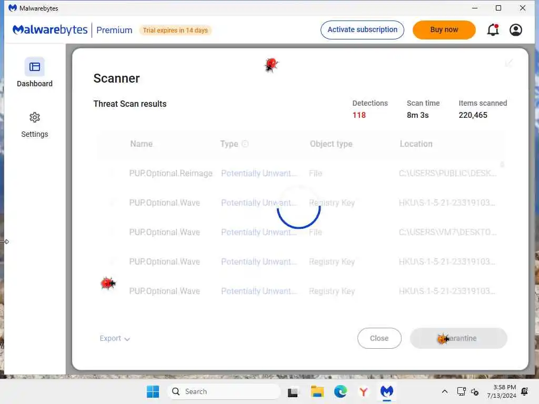Open the Windows Start menu
This screenshot has width=539, height=404.
point(153,391)
